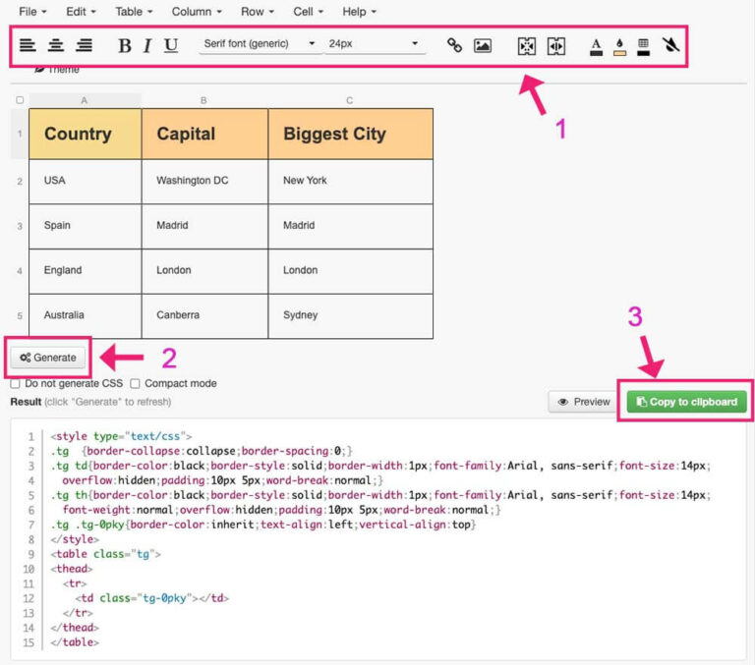Underline the selected cell text
The width and height of the screenshot is (755, 665).
171,45
